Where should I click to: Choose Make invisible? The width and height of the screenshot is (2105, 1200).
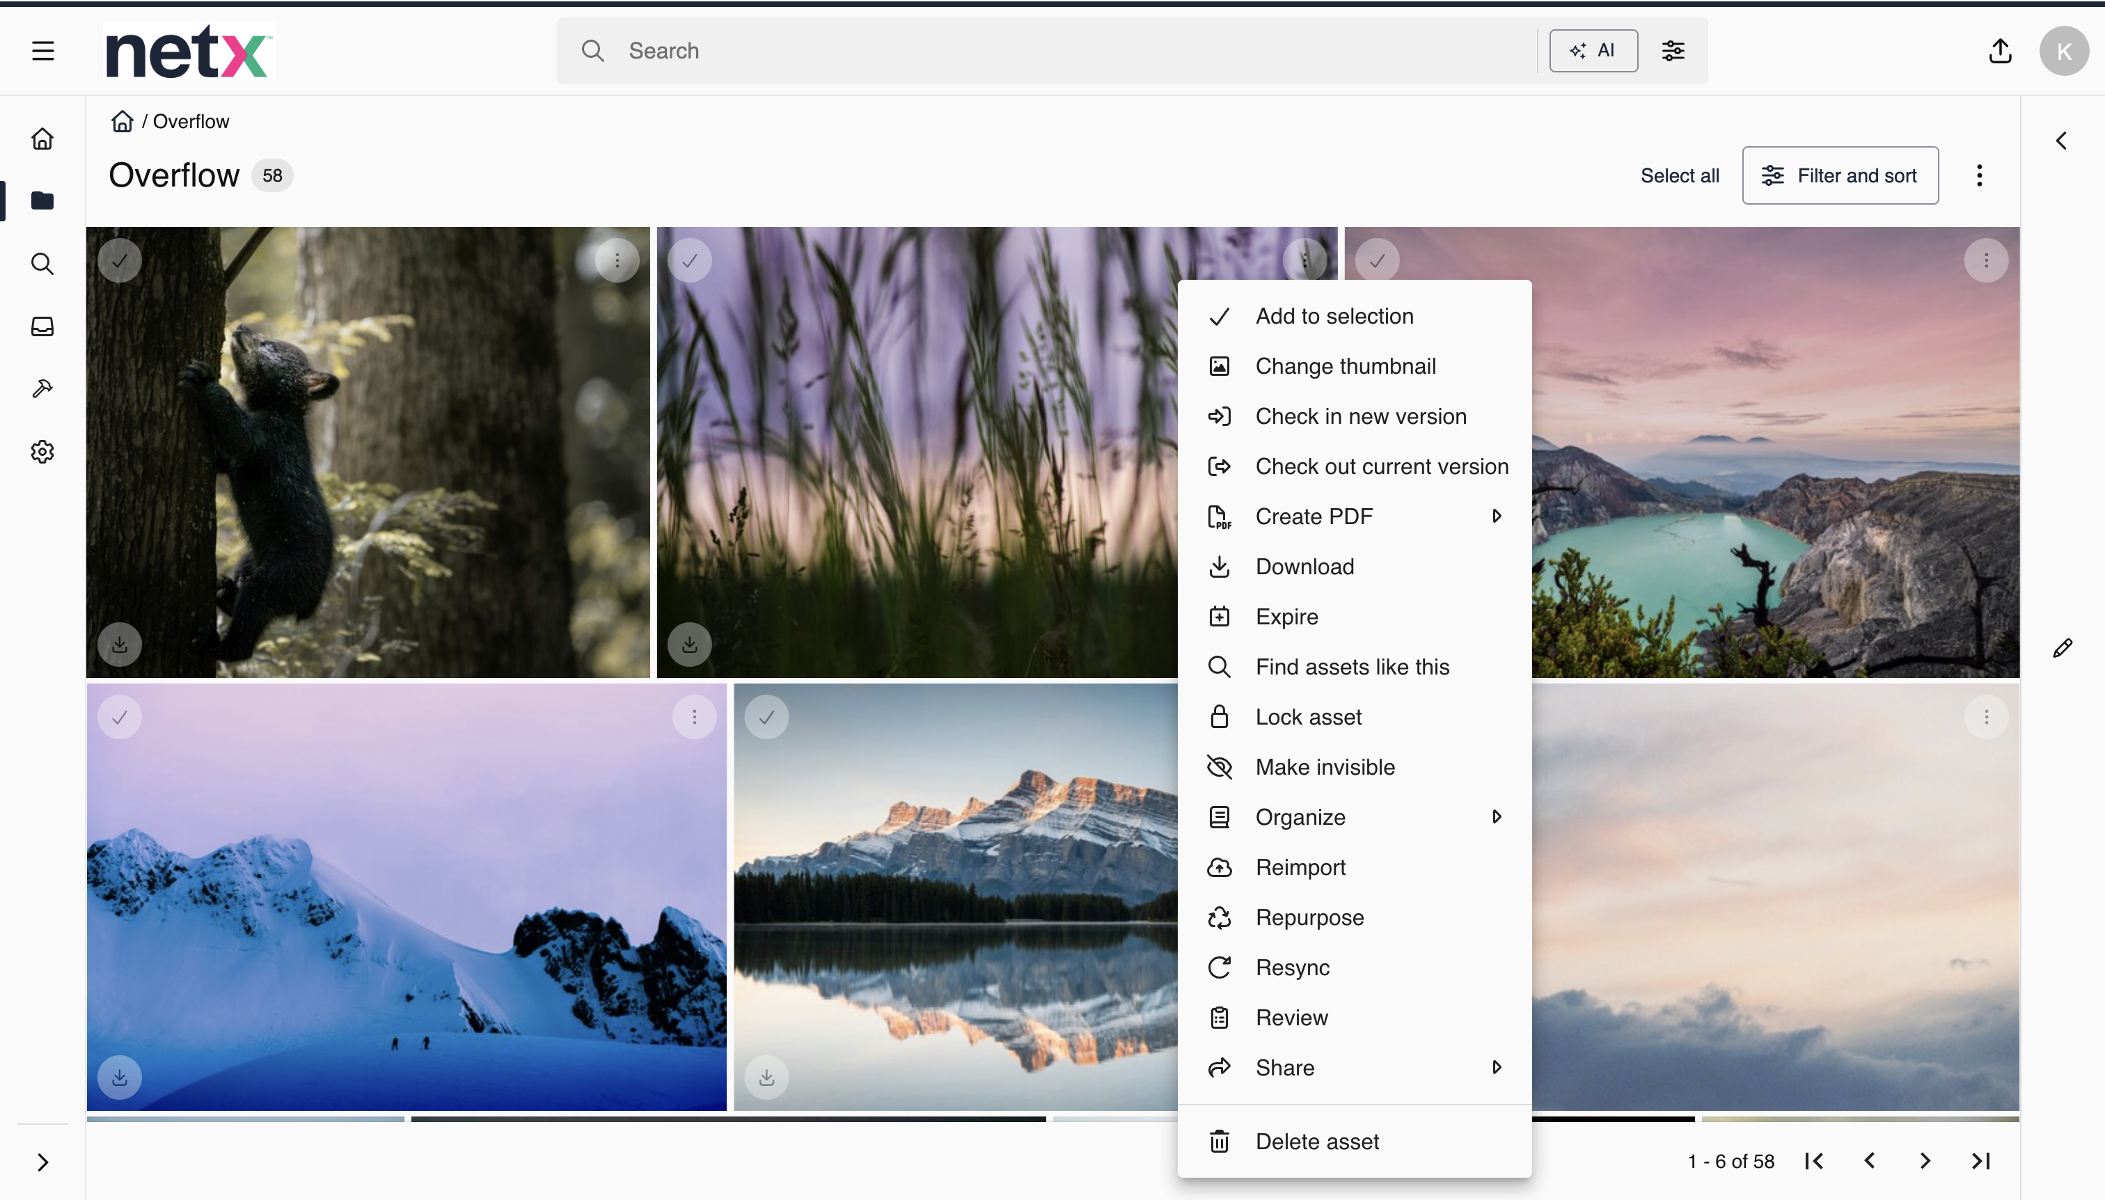[x=1354, y=767]
